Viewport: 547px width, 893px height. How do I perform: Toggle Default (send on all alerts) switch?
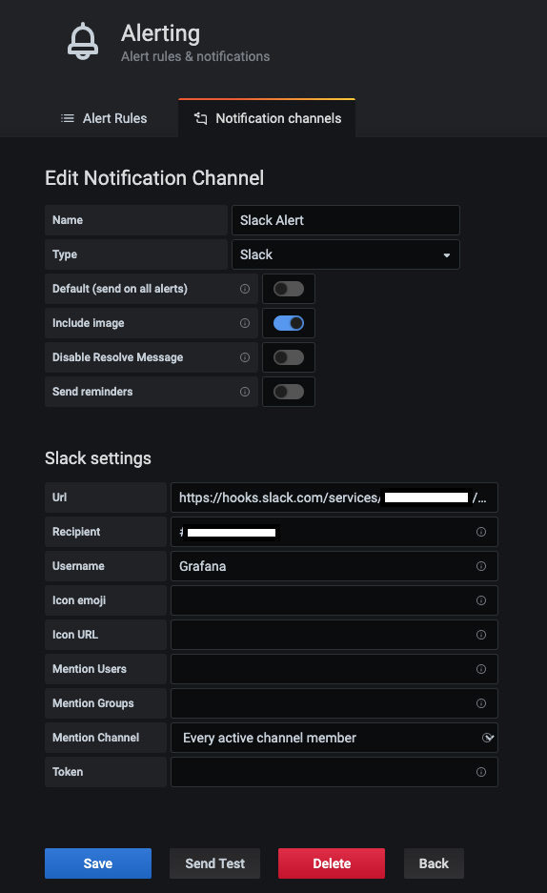point(289,289)
